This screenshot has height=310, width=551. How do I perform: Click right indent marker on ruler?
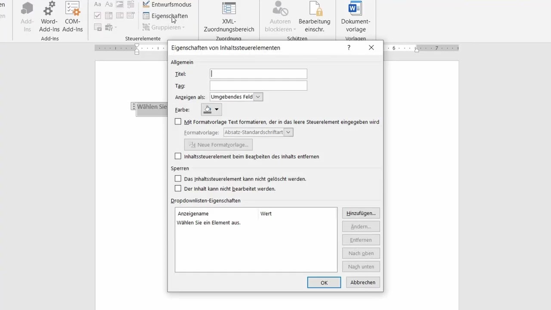417,50
